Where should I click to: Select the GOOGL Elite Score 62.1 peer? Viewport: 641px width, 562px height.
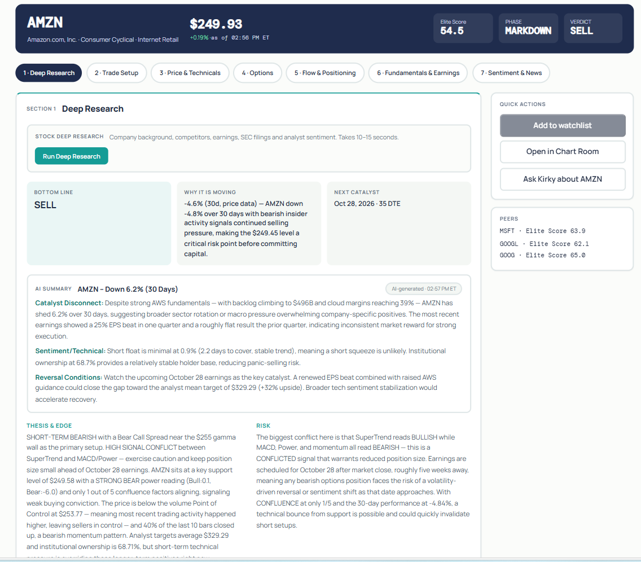click(544, 244)
